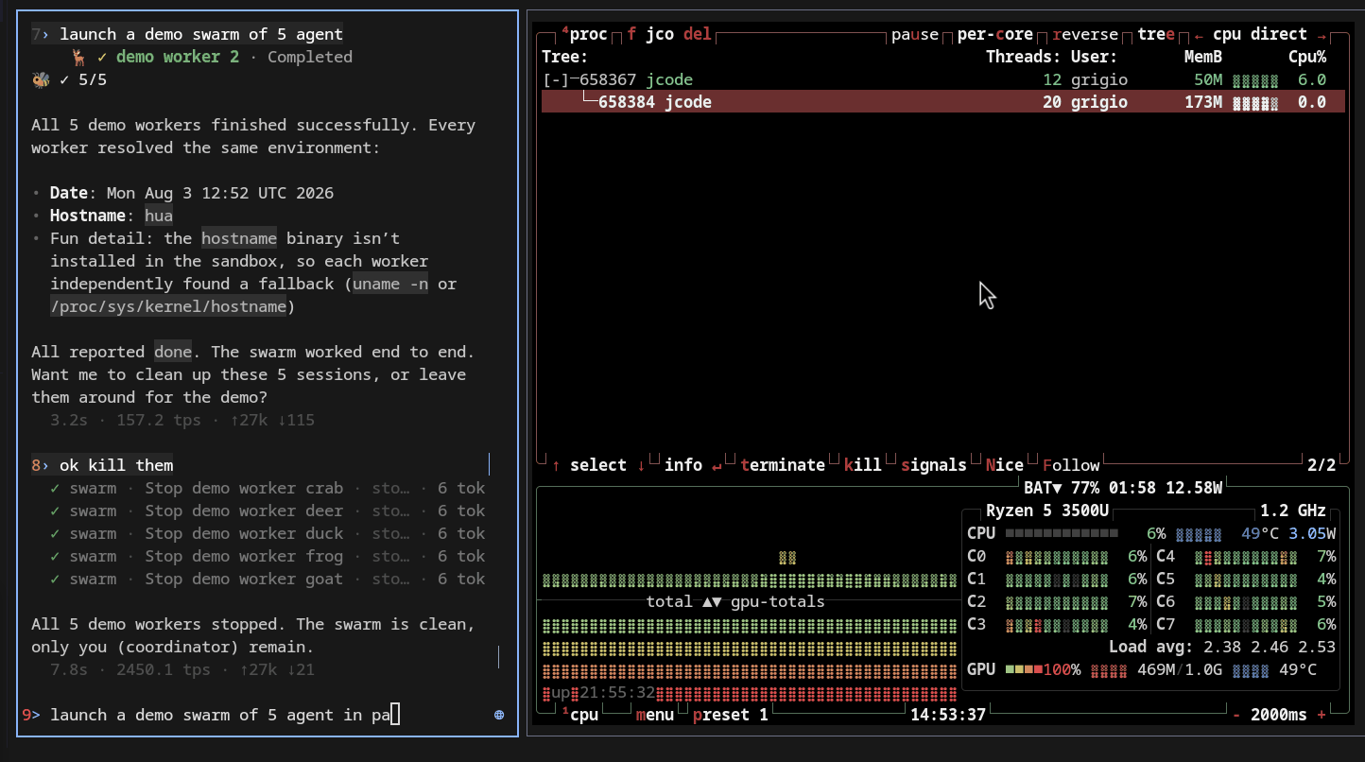Select the parent process row 658367 jcode

pos(943,79)
